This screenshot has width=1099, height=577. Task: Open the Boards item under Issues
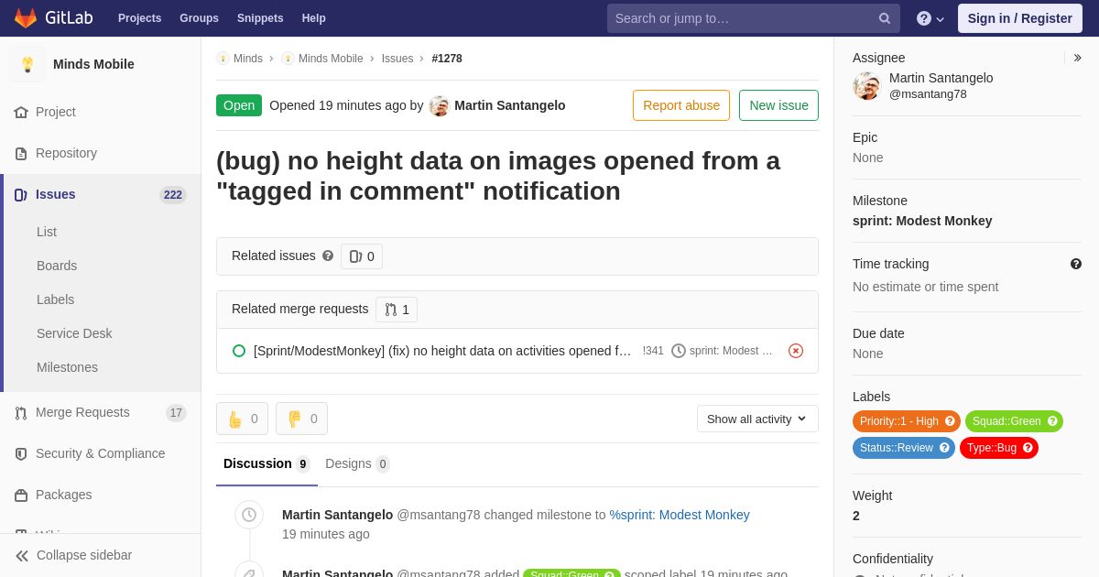click(57, 266)
